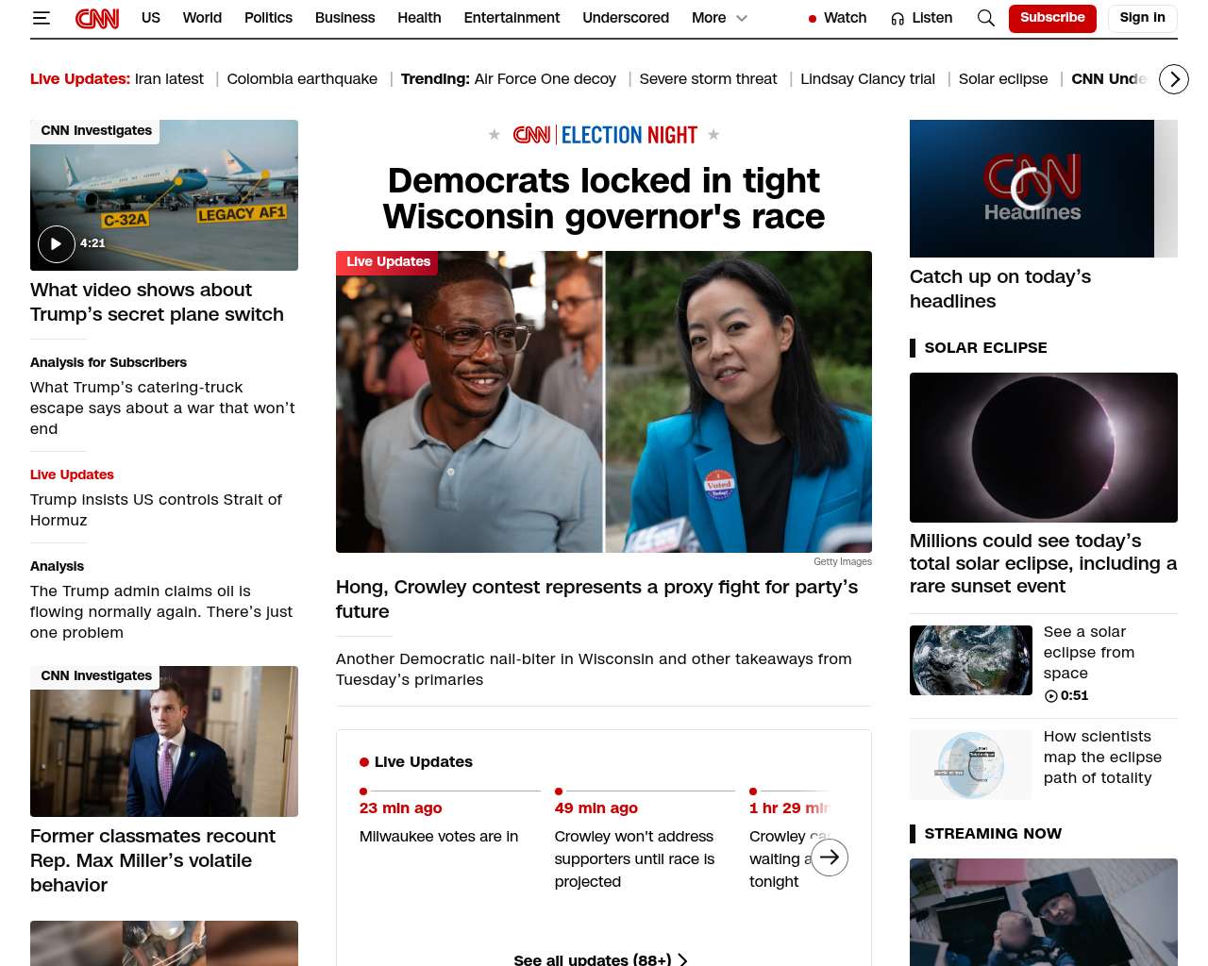Open Strait of Hormuz live updates
1208x966 pixels.
(156, 509)
